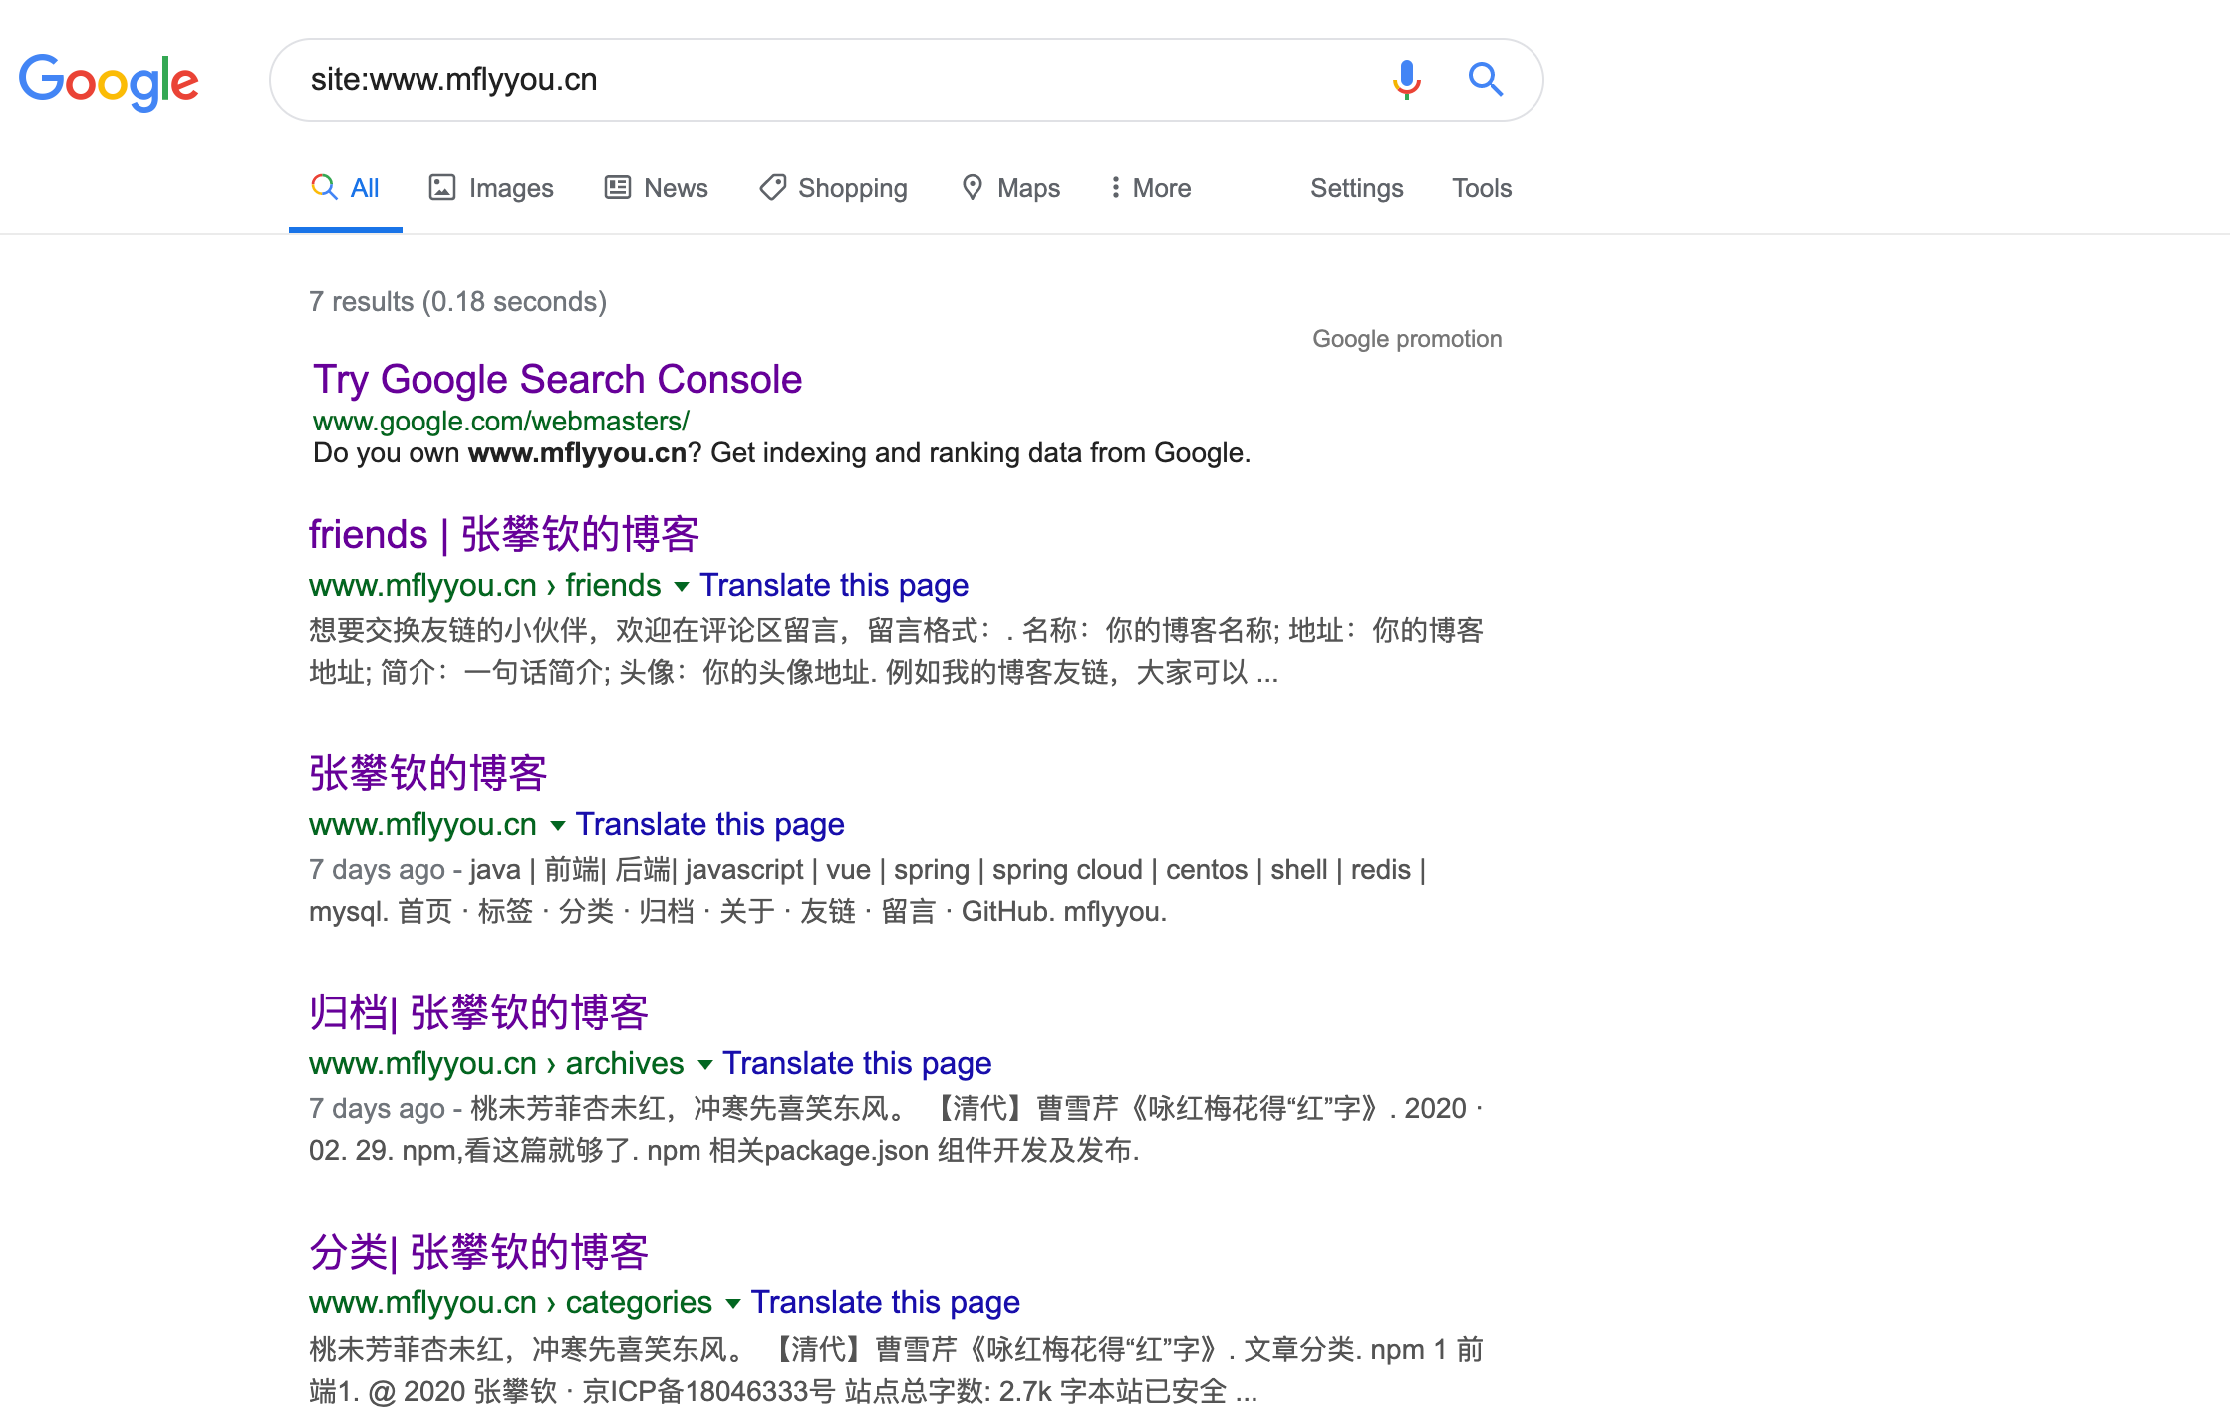Open the Images tab

click(x=491, y=188)
